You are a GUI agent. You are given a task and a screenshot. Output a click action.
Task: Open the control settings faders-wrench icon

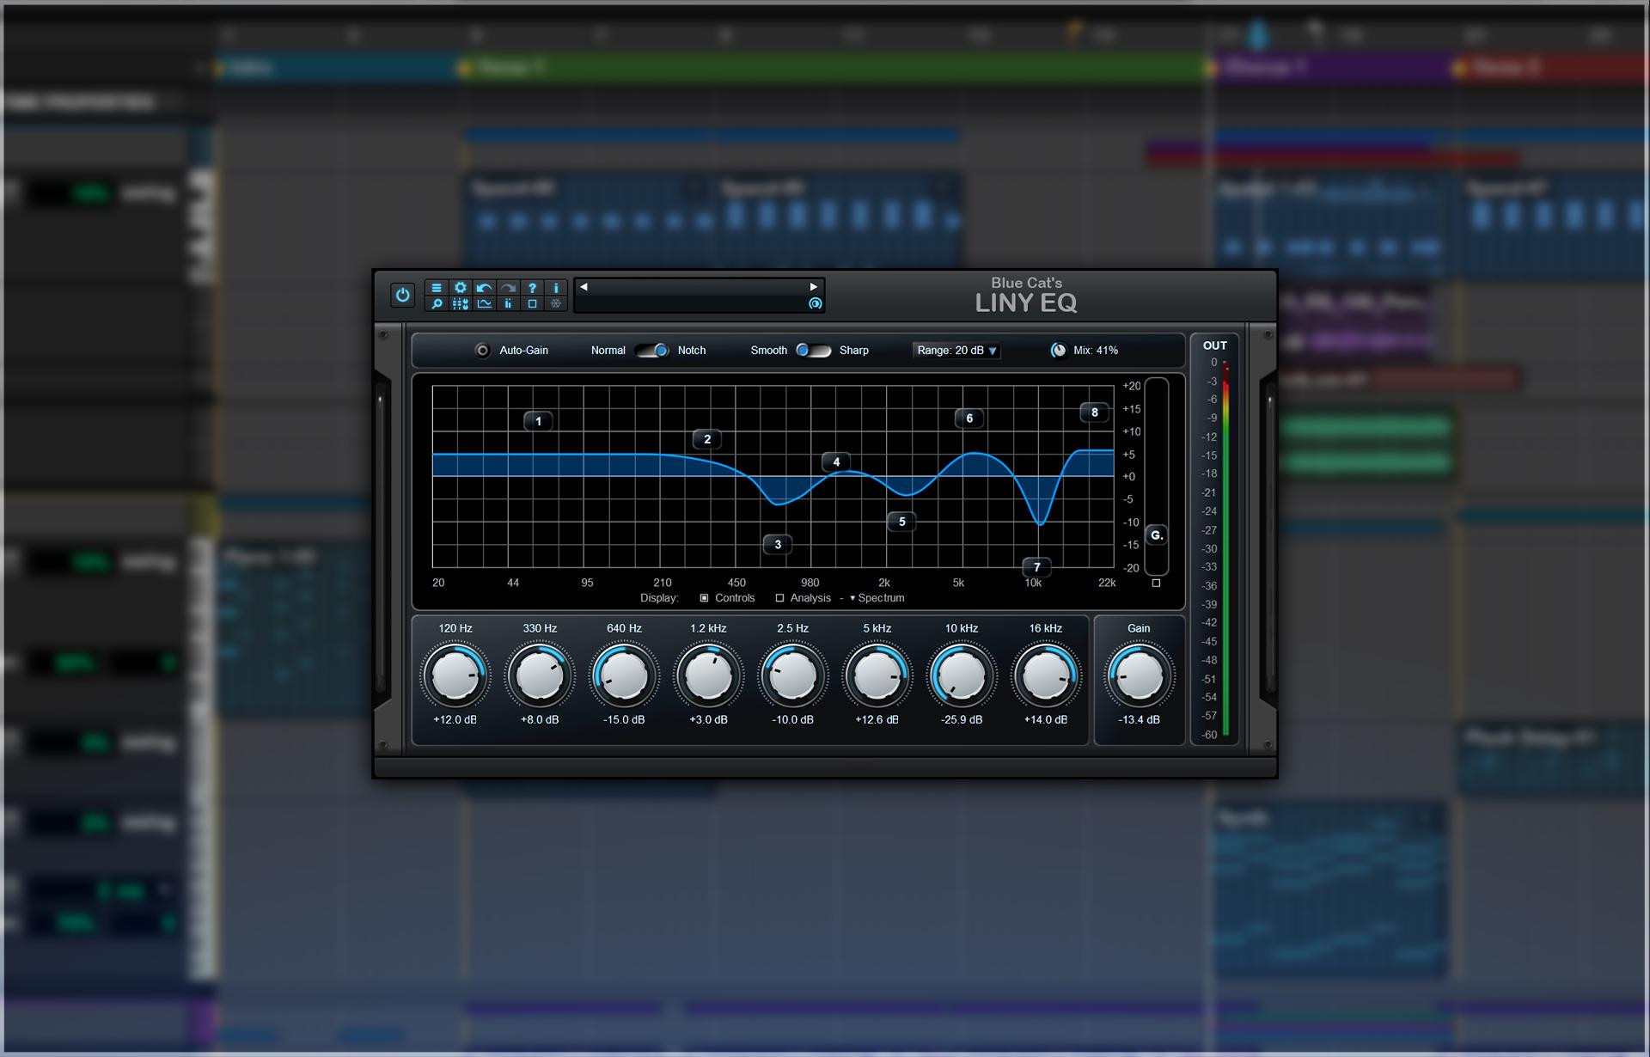[461, 303]
